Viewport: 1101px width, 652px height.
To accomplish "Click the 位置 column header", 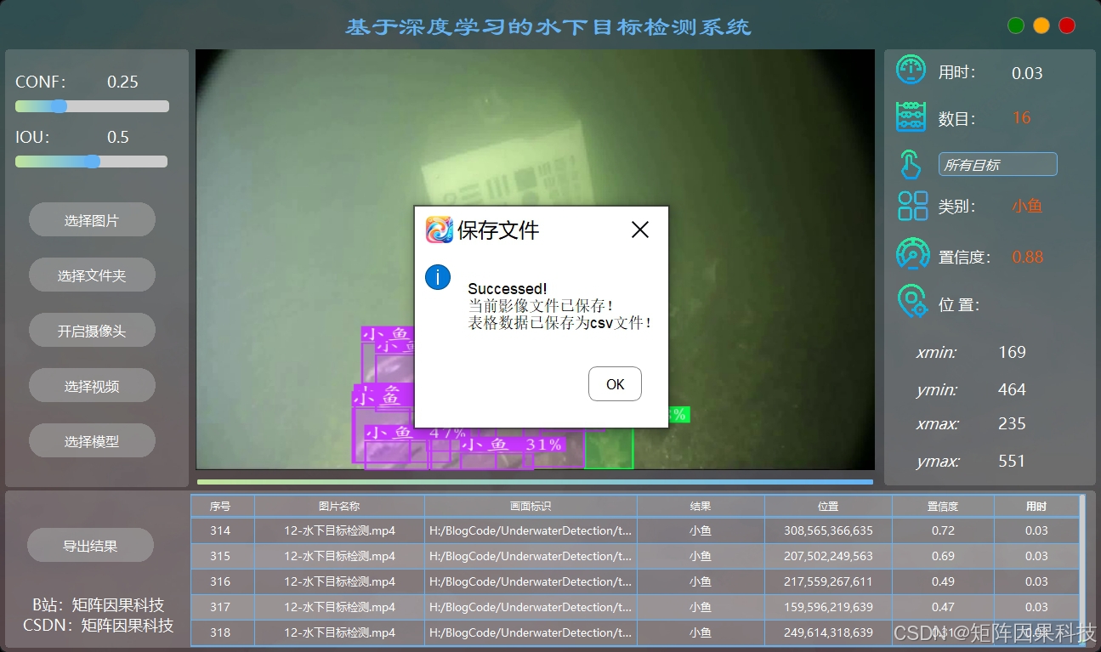I will point(828,506).
